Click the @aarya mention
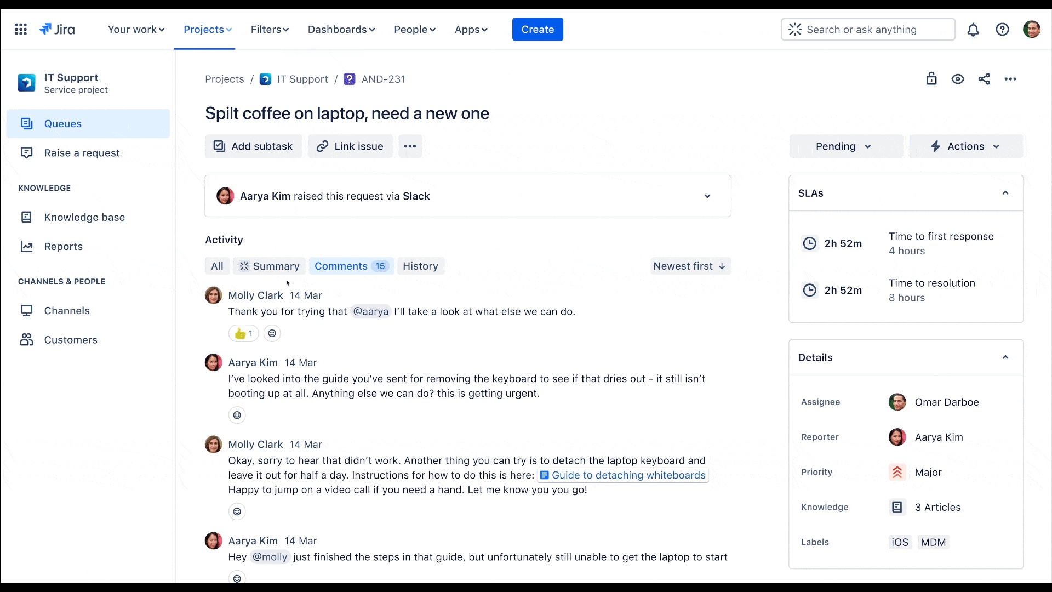This screenshot has width=1052, height=592. [x=370, y=311]
